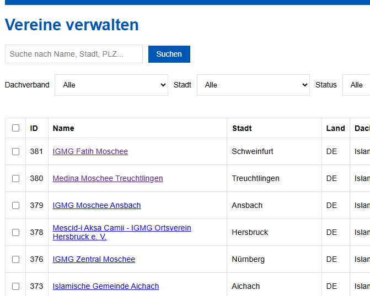This screenshot has width=370, height=296.
Task: Check the box for ID 376 row
Action: point(15,259)
